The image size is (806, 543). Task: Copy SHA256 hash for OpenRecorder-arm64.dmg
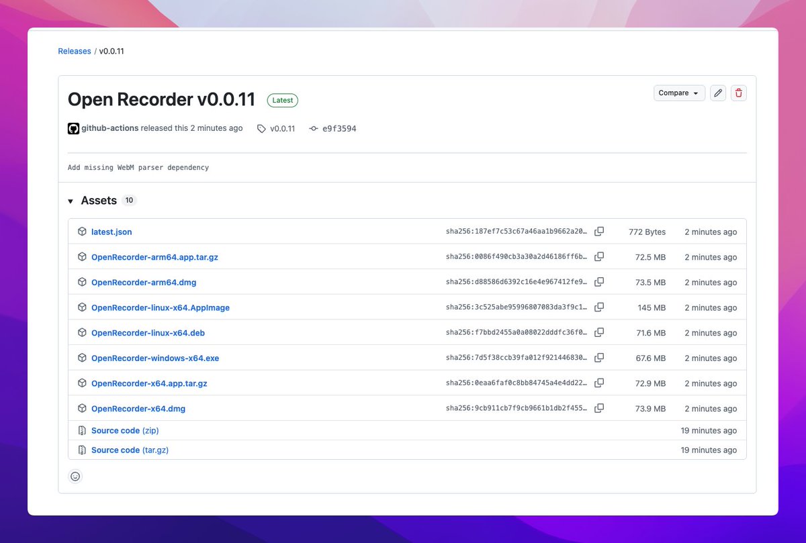pyautogui.click(x=599, y=282)
